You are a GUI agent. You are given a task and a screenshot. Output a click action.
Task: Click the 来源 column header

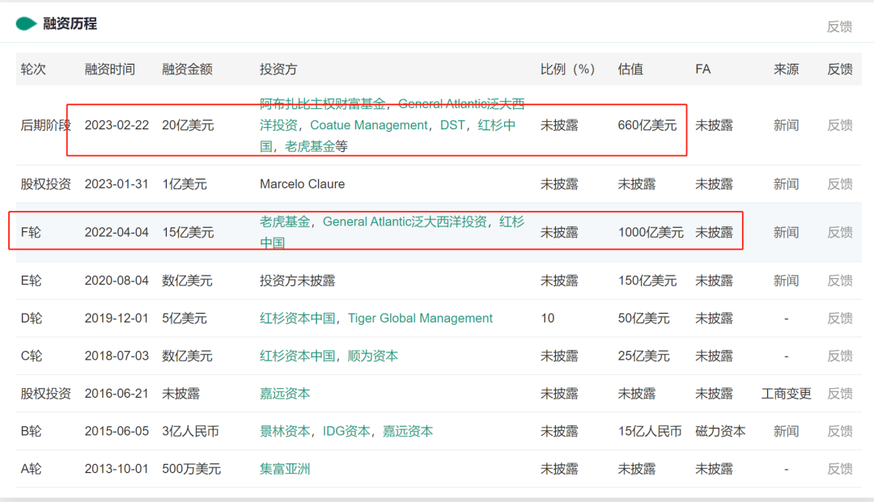tap(786, 69)
